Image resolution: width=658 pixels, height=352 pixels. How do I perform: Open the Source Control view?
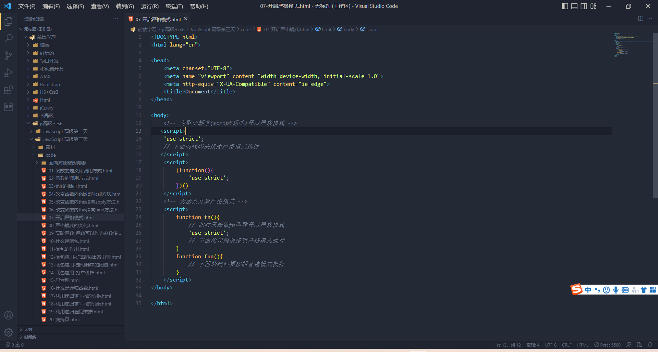[x=8, y=55]
